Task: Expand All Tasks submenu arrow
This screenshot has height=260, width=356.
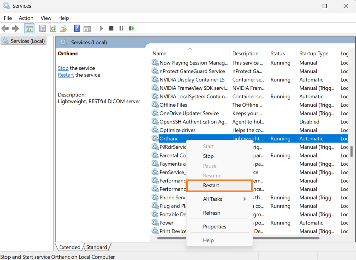Action: click(244, 199)
